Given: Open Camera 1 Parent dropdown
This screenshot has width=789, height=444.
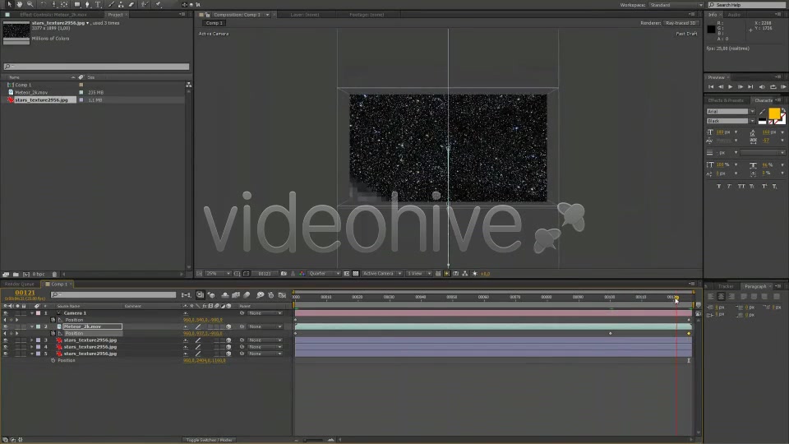Looking at the screenshot, I should [x=265, y=313].
